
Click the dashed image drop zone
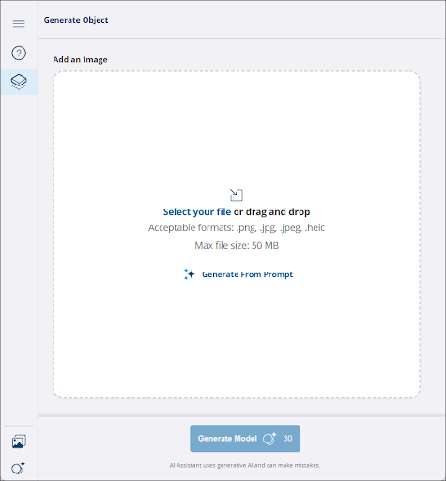pos(237,235)
